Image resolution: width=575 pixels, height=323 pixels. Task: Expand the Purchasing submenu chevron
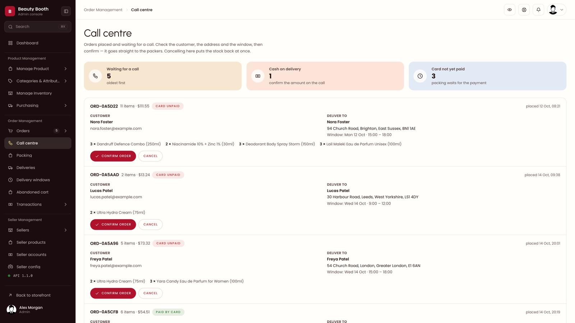click(x=65, y=106)
